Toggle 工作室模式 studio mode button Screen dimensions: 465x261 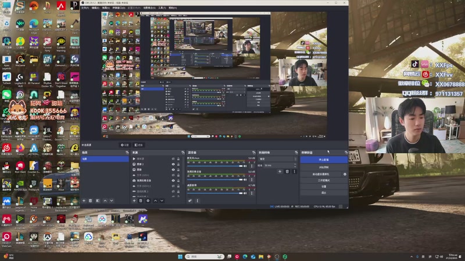pyautogui.click(x=324, y=180)
